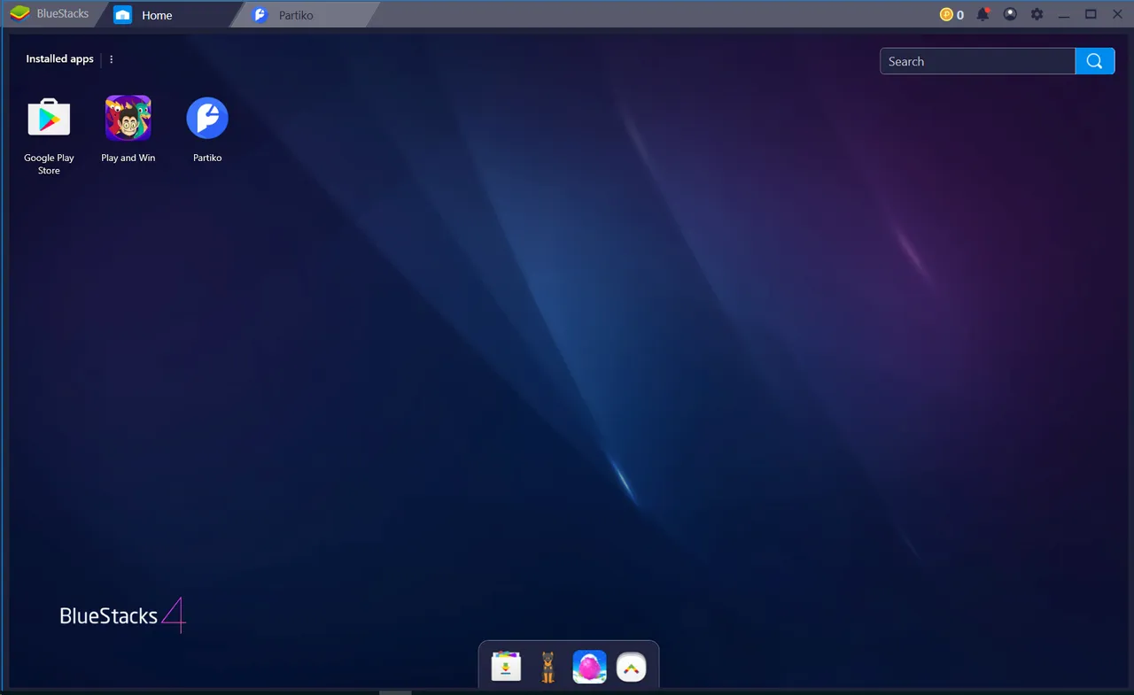Click the BlueStacks points coin
The height and width of the screenshot is (695, 1134).
[x=946, y=15]
